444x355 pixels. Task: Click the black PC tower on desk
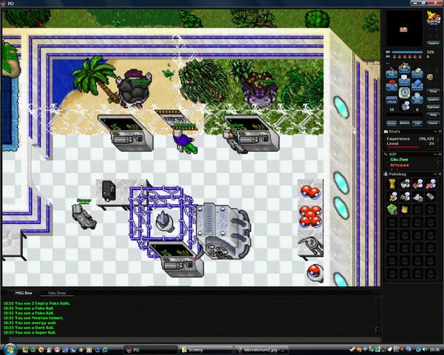pyautogui.click(x=109, y=191)
